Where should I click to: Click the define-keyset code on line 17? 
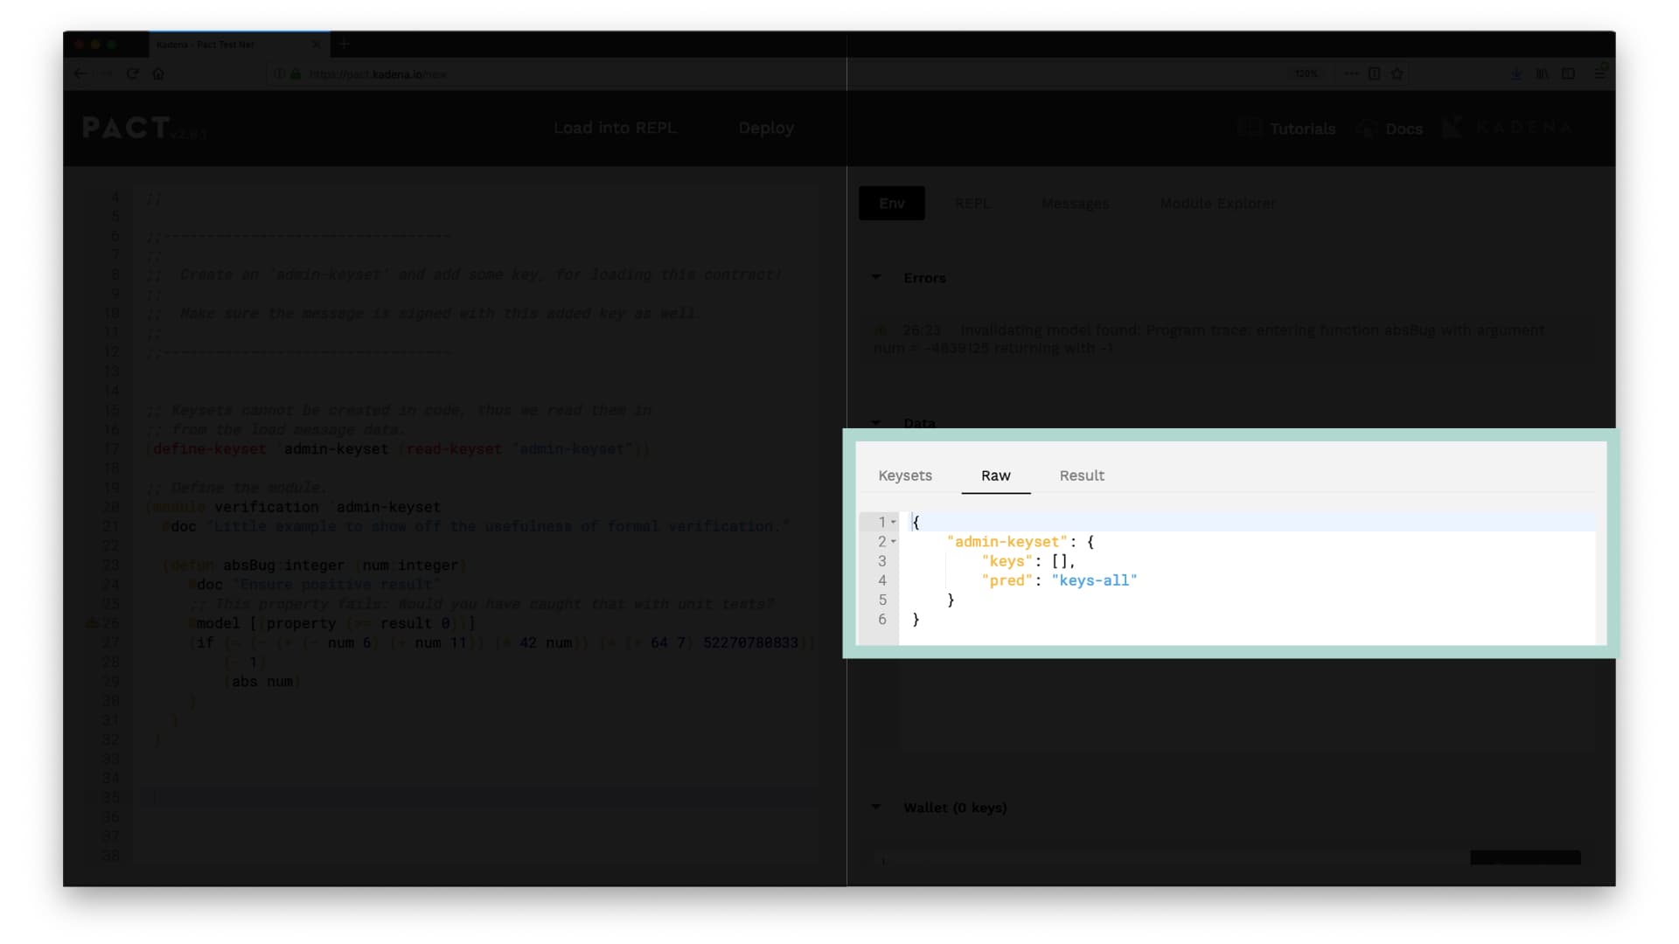[x=398, y=449]
